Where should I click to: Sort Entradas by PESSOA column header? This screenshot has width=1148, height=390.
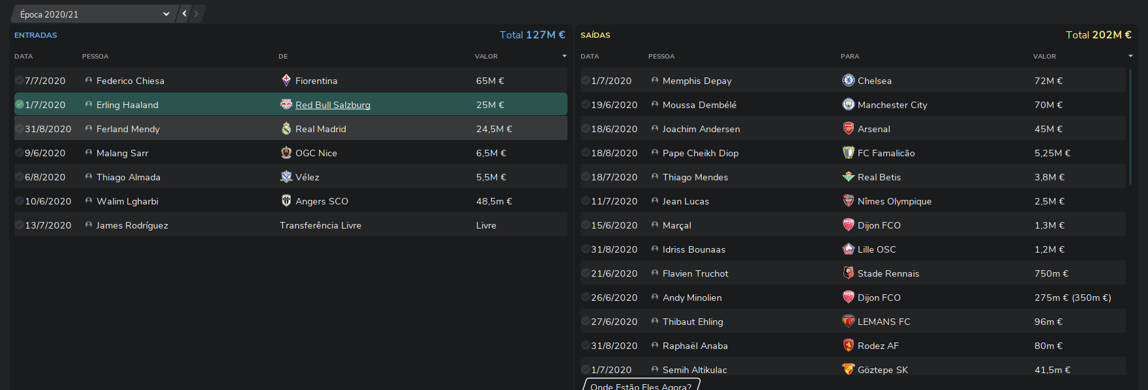pos(95,57)
